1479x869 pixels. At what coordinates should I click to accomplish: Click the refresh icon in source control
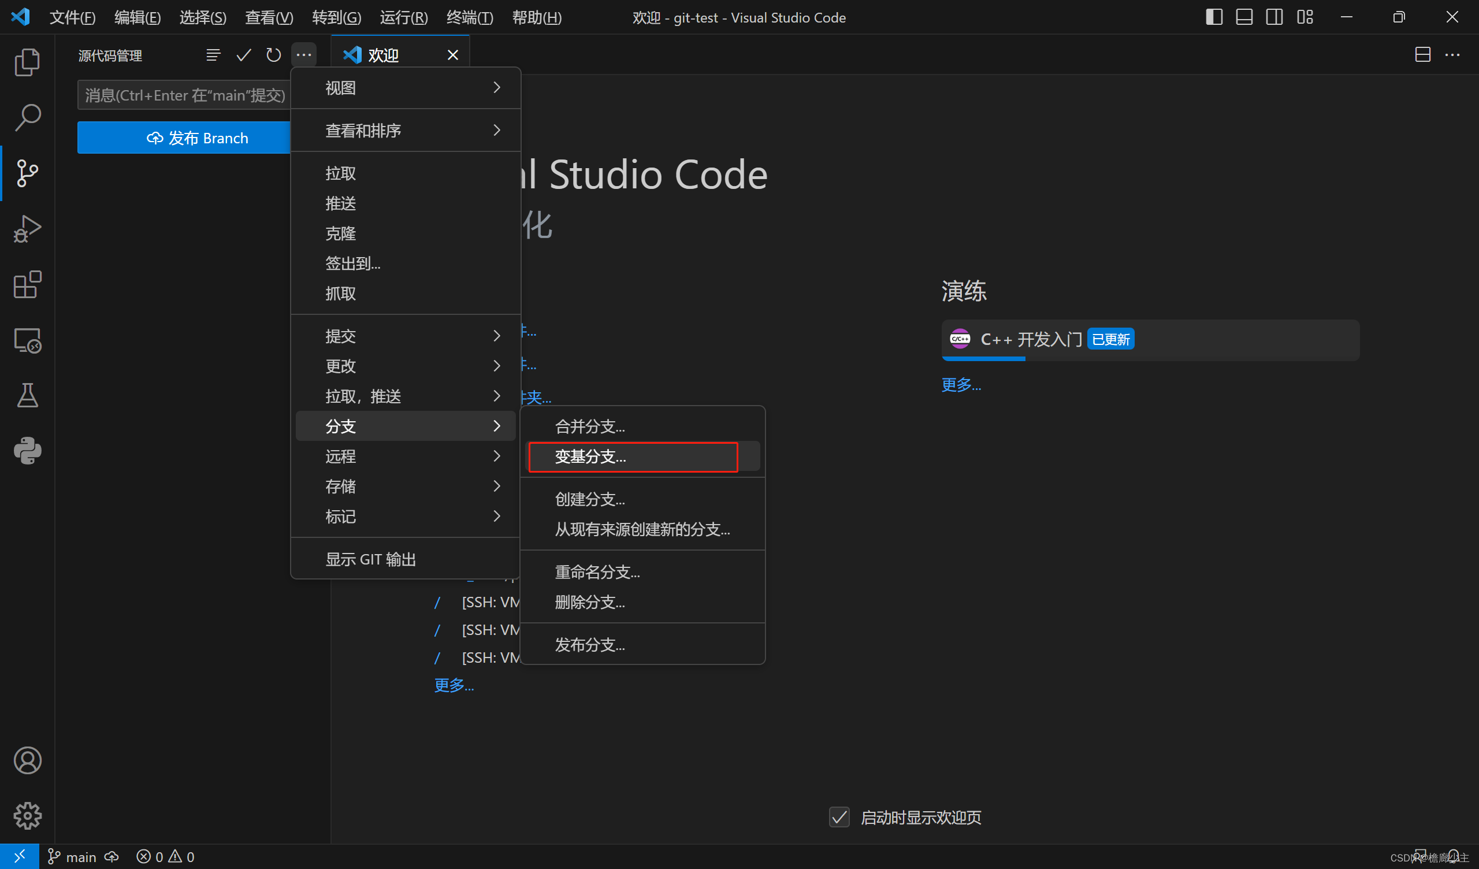click(x=273, y=55)
